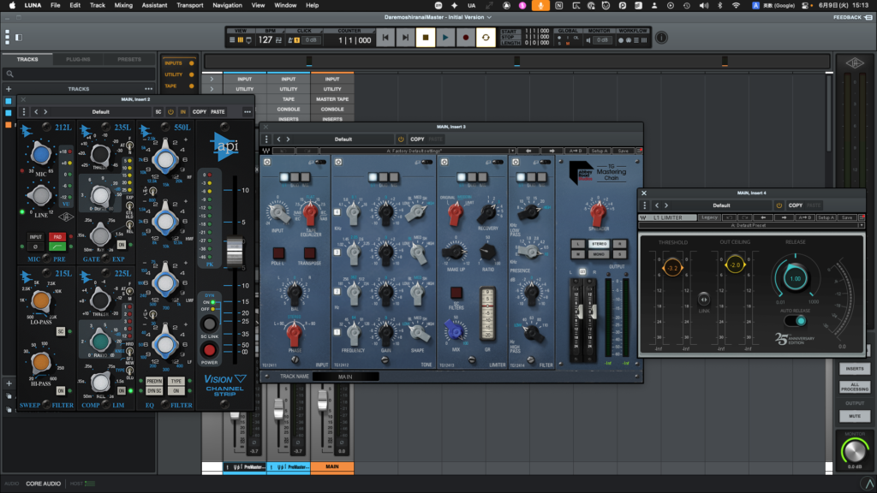Click the OUT CEILING handle showing -2.0
The height and width of the screenshot is (493, 877).
point(735,265)
